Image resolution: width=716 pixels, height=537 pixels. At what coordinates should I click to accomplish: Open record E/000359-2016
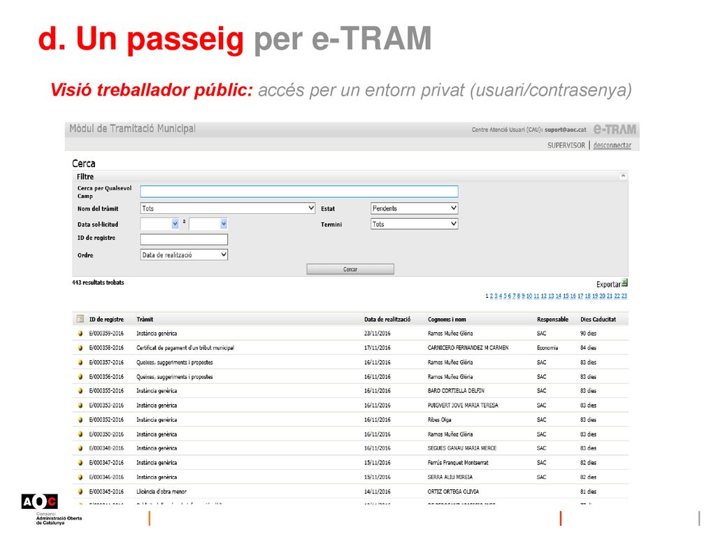[106, 334]
